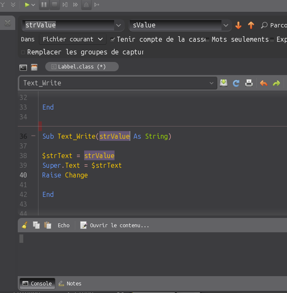Select the Labbel.class (*) editor tab

[x=82, y=67]
